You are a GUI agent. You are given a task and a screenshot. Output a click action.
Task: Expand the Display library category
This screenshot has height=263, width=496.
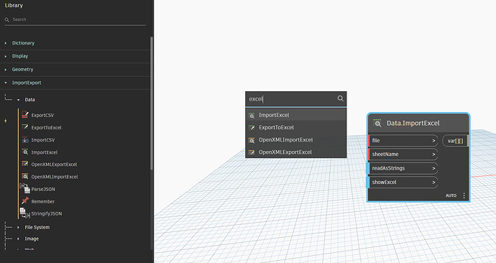[x=6, y=56]
